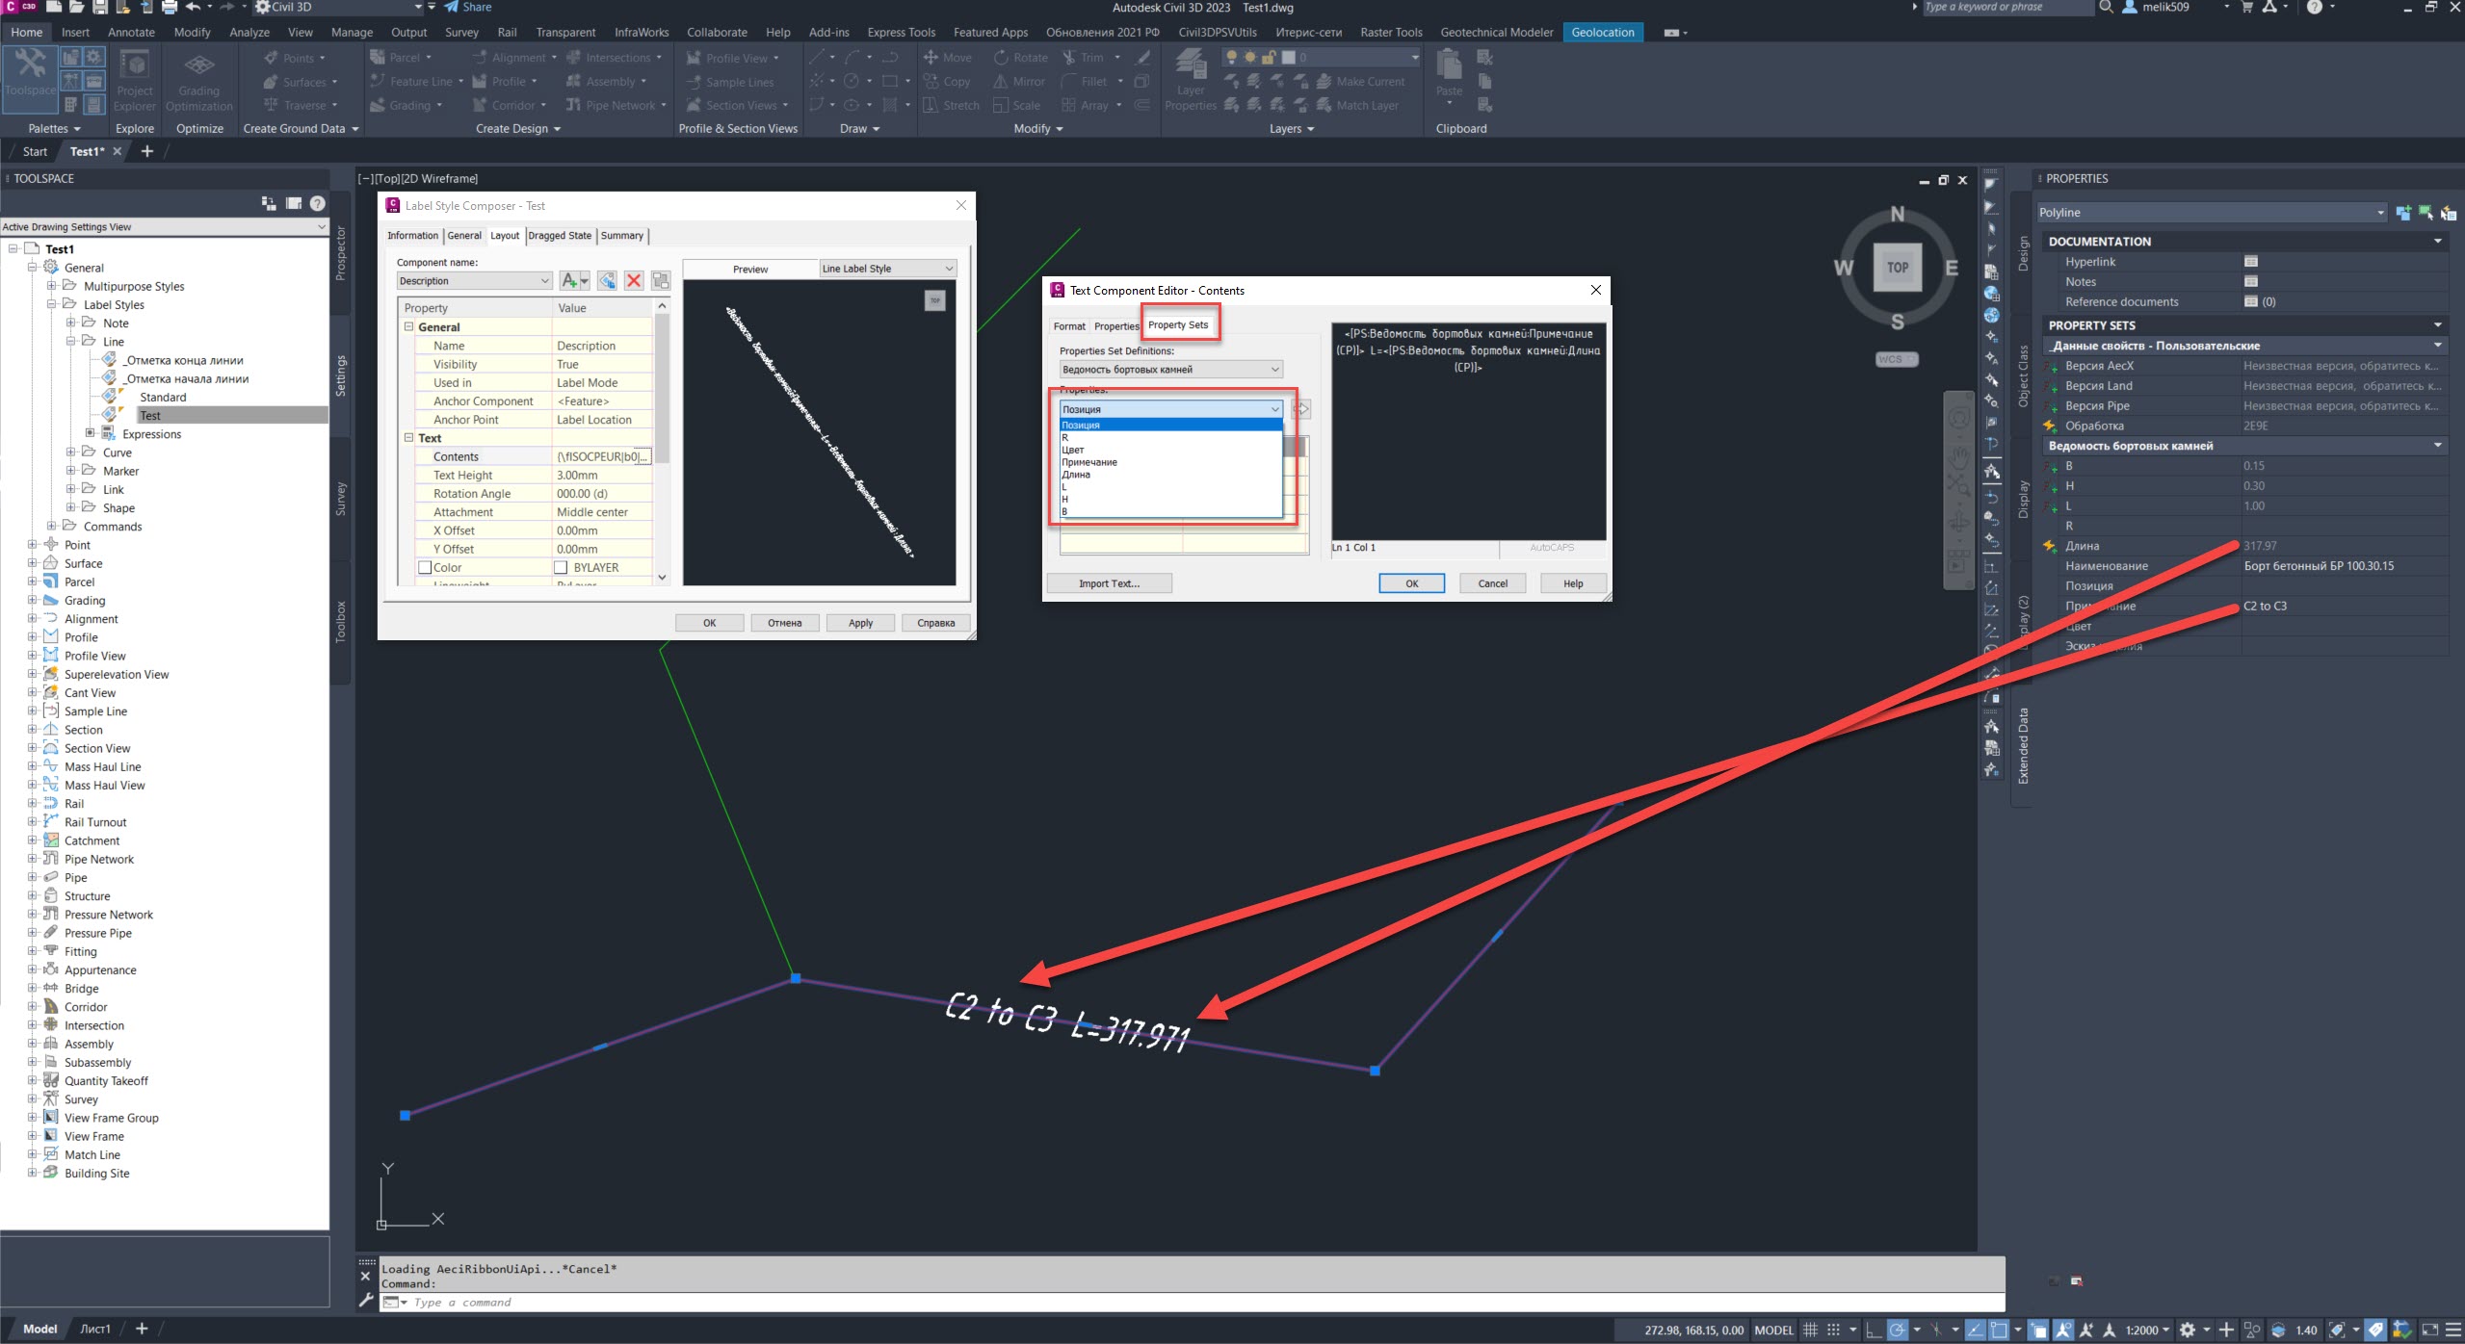Toggle polar tracking in status bar
Screen dimensions: 2465x1344
click(1896, 1330)
